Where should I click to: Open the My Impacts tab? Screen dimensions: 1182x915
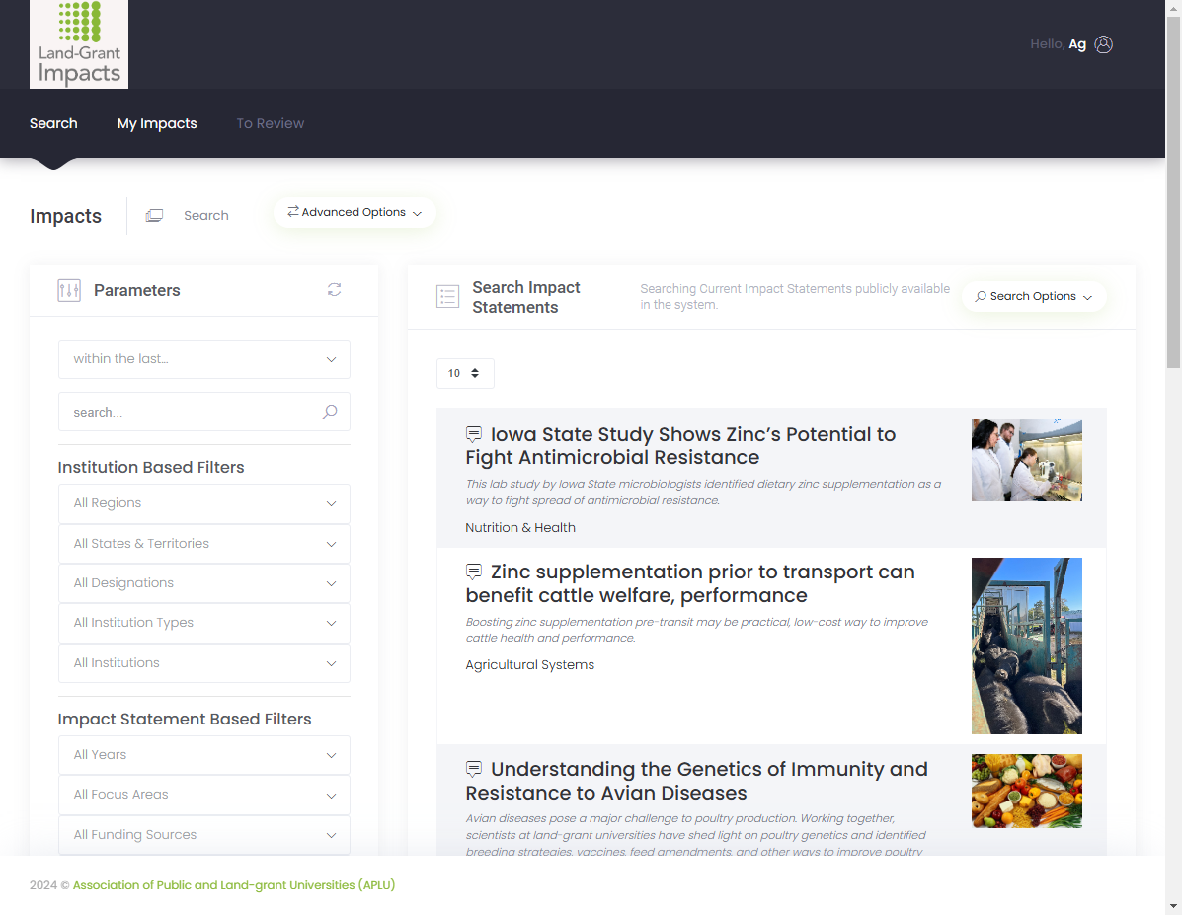[x=157, y=123]
